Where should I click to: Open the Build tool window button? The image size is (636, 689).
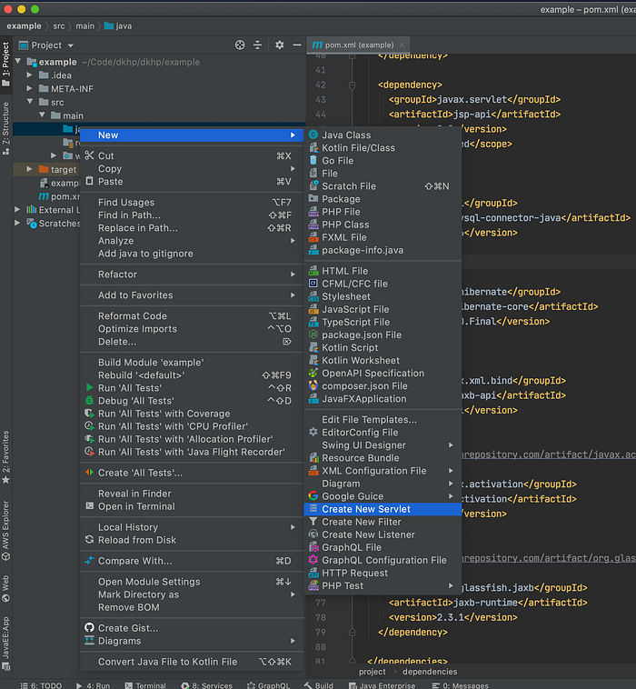click(318, 685)
